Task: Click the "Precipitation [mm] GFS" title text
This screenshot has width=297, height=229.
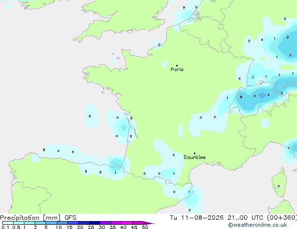Action: (38, 218)
